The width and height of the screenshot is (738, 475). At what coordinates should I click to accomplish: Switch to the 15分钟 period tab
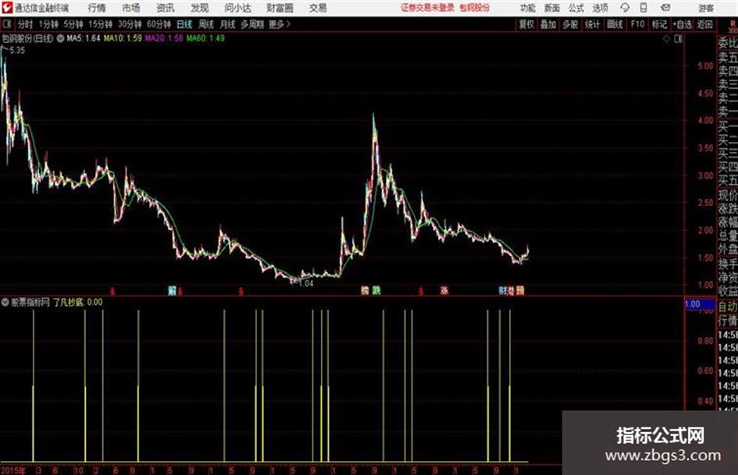100,24
